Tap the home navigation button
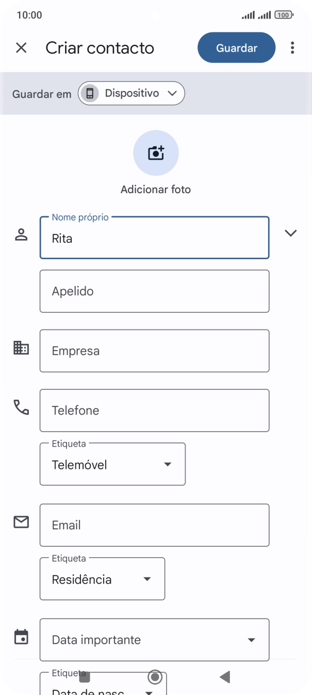Viewport: 312px width, 695px height. (155, 676)
